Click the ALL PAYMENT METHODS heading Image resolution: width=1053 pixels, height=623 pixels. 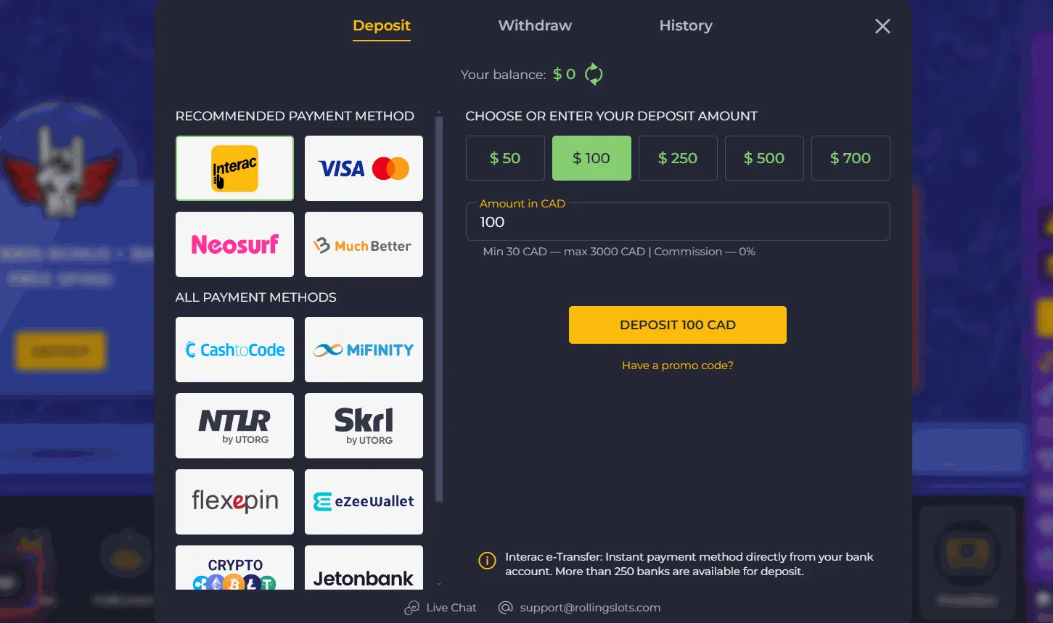255,297
